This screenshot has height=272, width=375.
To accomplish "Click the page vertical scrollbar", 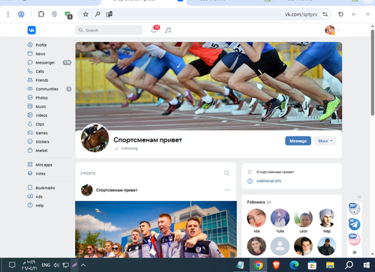I will pos(373,73).
